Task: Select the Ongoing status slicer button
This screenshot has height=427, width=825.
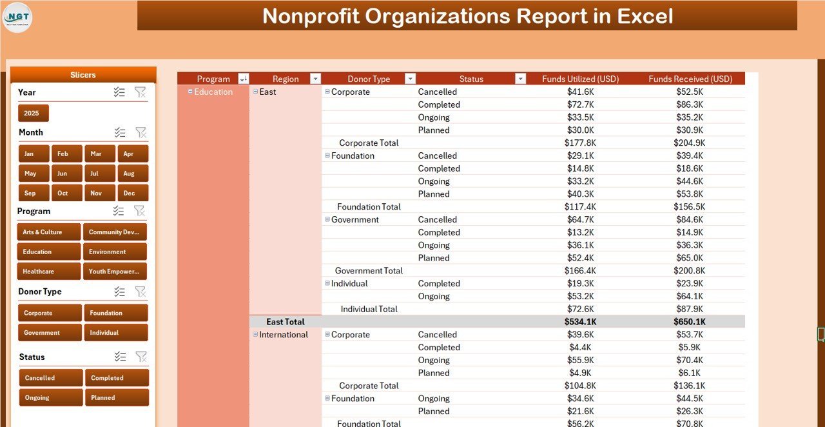Action: click(51, 397)
